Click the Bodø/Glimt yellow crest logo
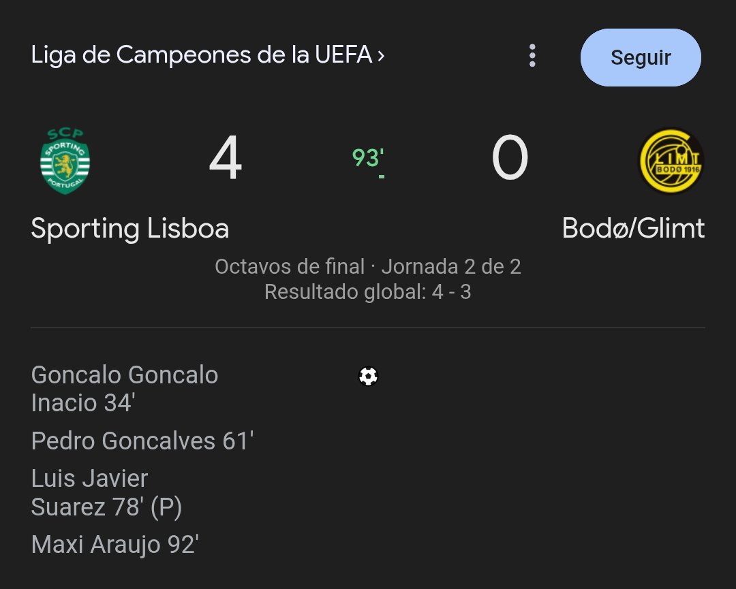736x589 pixels. tap(672, 161)
